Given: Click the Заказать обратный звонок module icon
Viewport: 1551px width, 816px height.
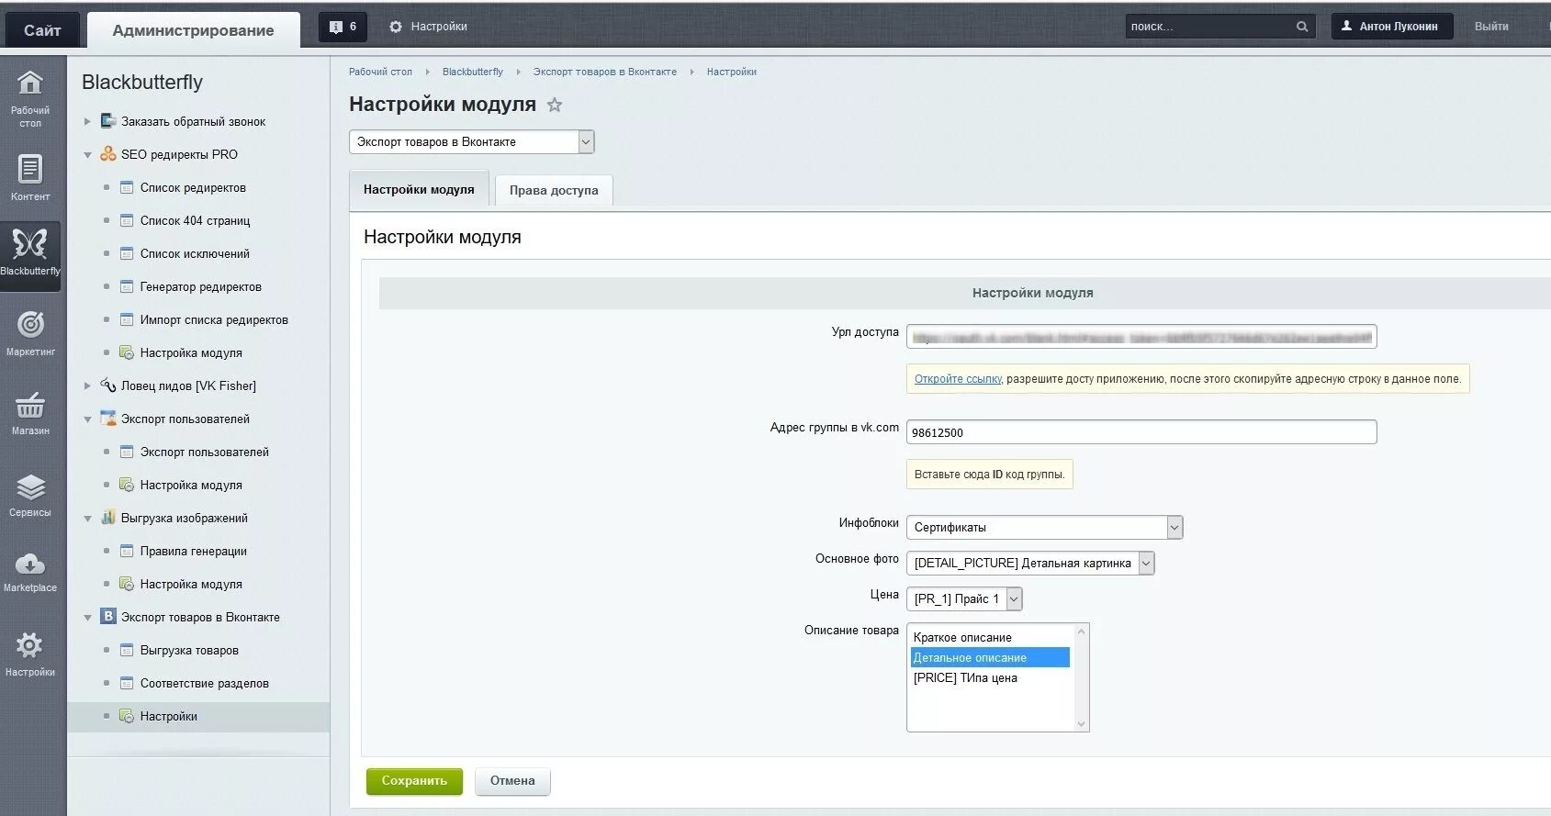Looking at the screenshot, I should [x=108, y=121].
